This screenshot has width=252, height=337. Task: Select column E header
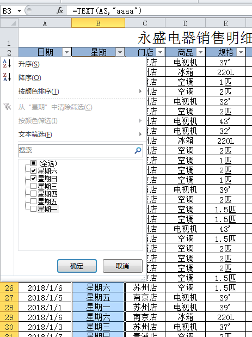point(225,23)
